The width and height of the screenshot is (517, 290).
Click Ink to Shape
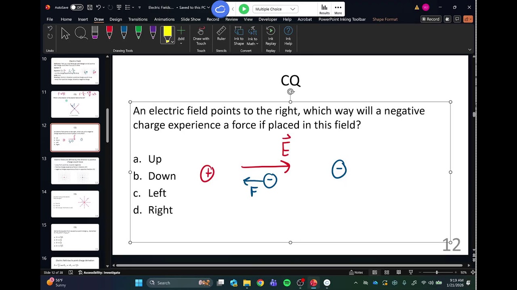click(239, 36)
